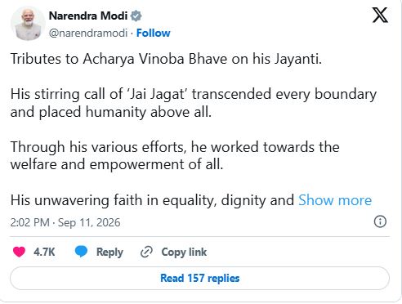Screen dimensions: 402x304
Task: Click the 'Jai Jagat' paragraph text
Action: point(194,103)
